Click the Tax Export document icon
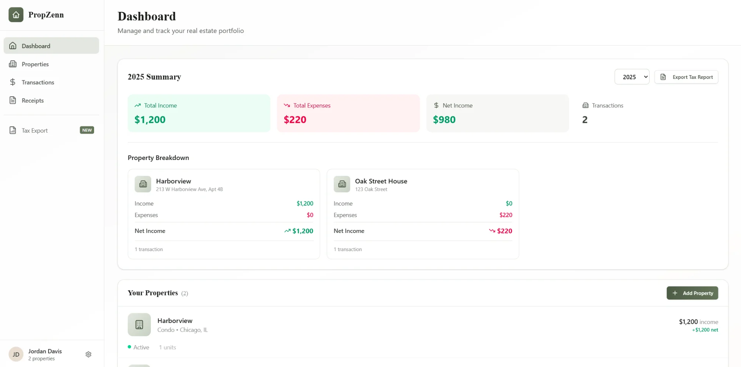Viewport: 741px width, 367px height. click(x=13, y=130)
